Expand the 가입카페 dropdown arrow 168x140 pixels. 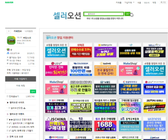click(134, 2)
